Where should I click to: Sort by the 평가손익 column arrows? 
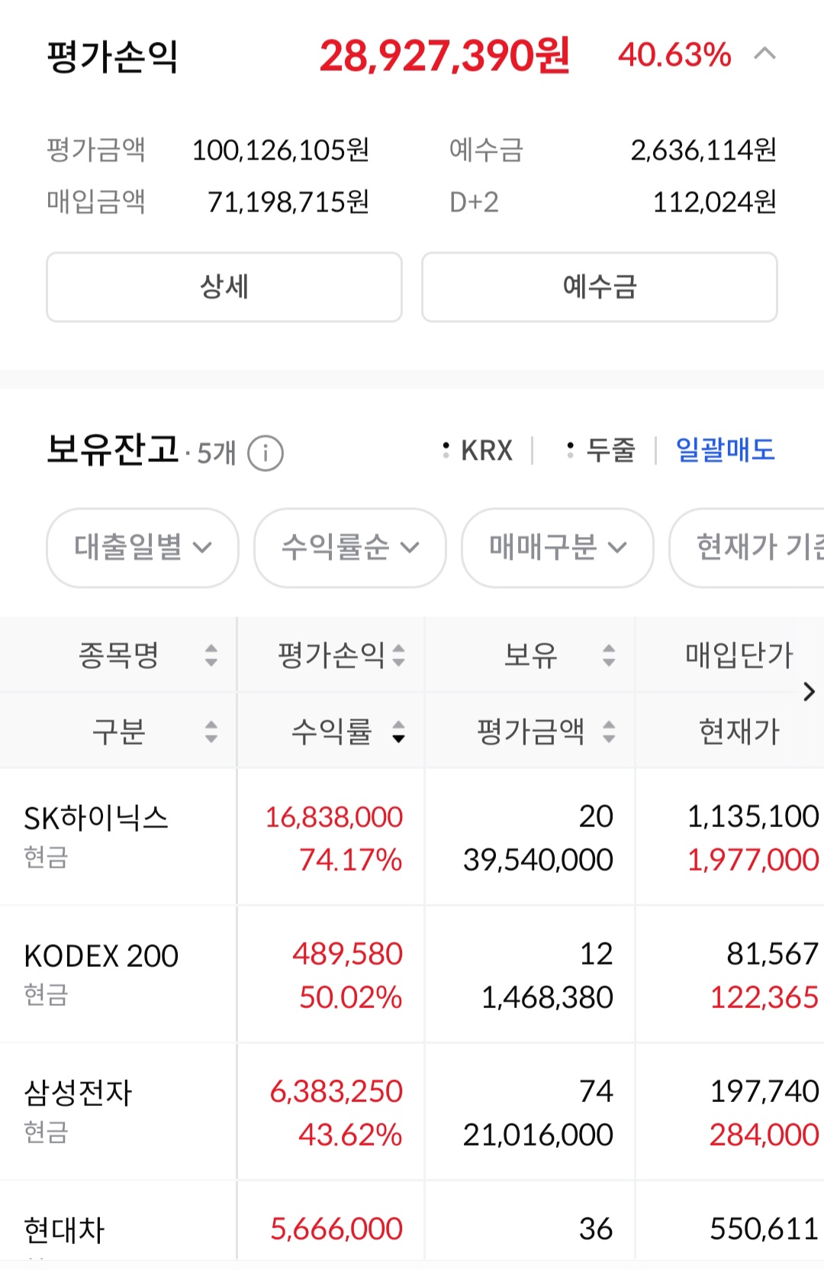398,655
